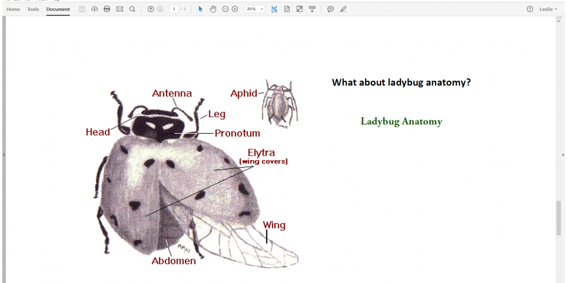
Task: Activate the Hand pan tool
Action: pos(213,9)
